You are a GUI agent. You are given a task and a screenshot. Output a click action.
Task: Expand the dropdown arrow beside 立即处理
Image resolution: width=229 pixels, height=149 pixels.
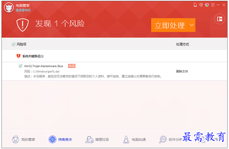coord(192,25)
